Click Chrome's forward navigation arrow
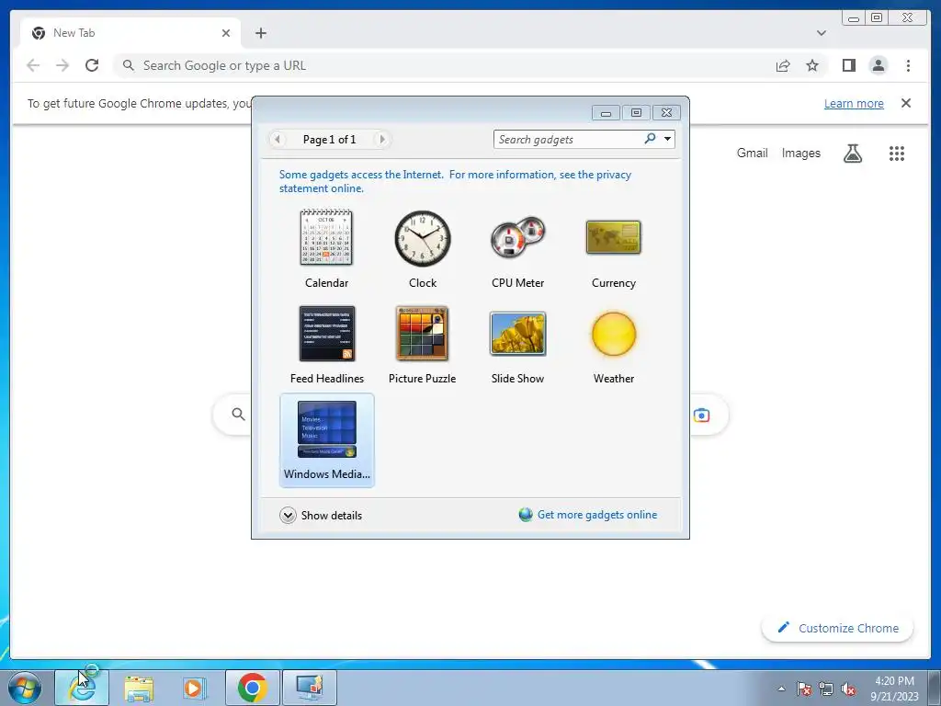This screenshot has height=706, width=941. pyautogui.click(x=62, y=65)
